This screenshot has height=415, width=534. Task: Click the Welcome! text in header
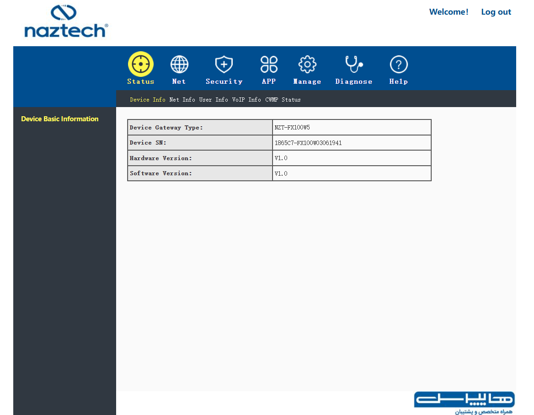449,12
